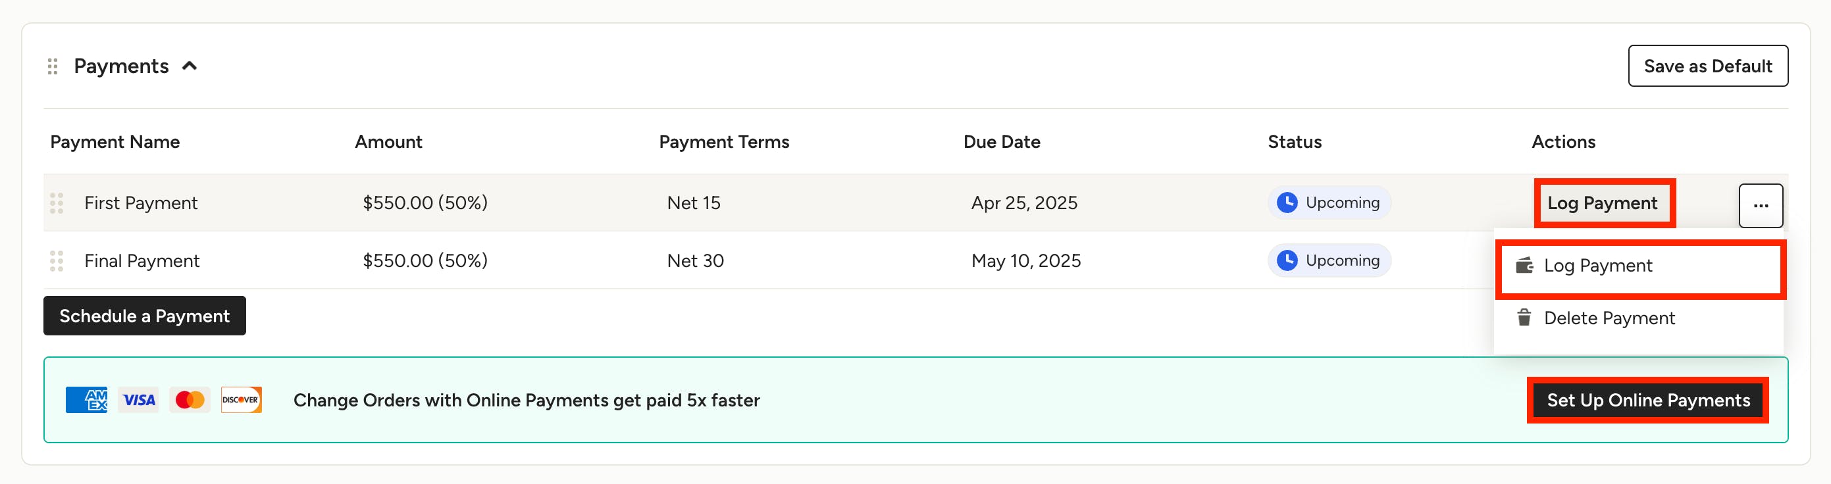1831x484 pixels.
Task: Click the wallet icon beside Log Payment
Action: coord(1524,266)
